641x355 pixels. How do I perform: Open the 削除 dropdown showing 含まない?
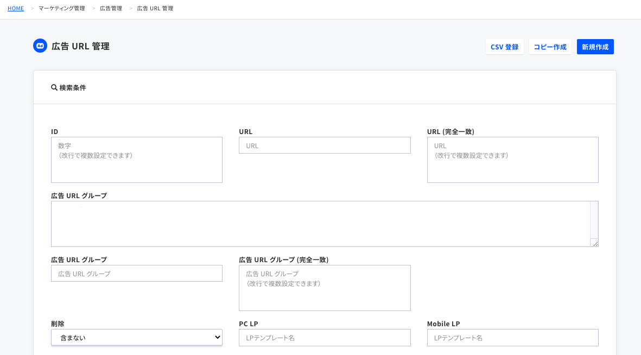tap(136, 337)
